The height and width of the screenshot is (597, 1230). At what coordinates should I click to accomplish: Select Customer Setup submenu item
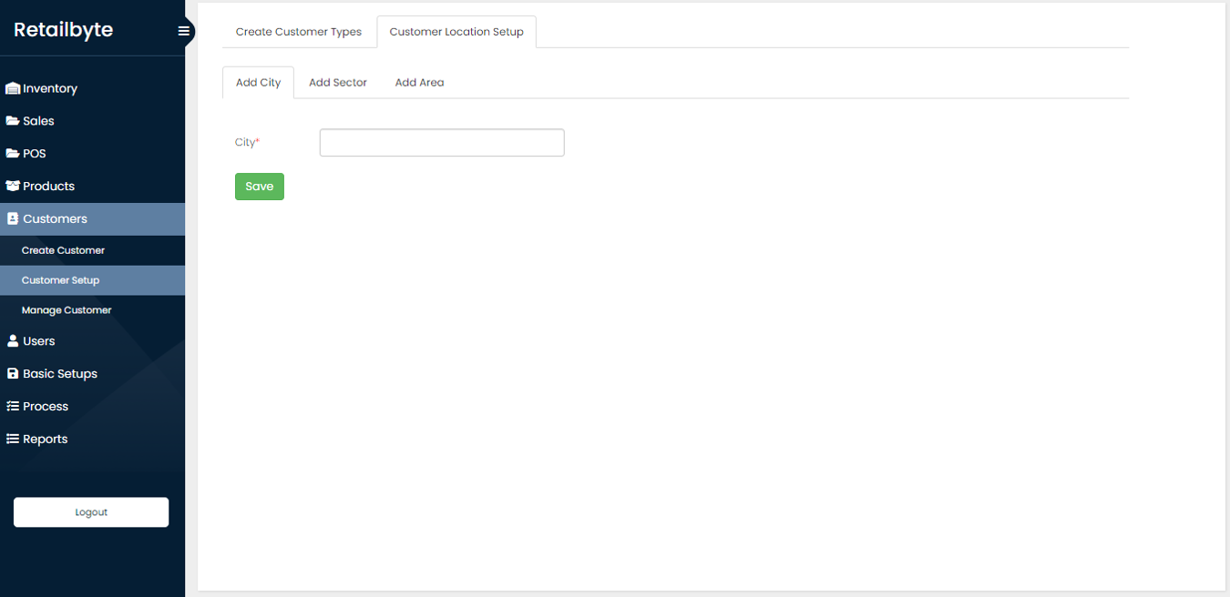(92, 280)
